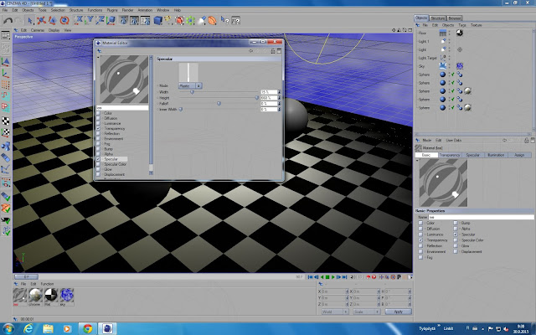Open the Illumination tab in Attributes

pyautogui.click(x=496, y=155)
